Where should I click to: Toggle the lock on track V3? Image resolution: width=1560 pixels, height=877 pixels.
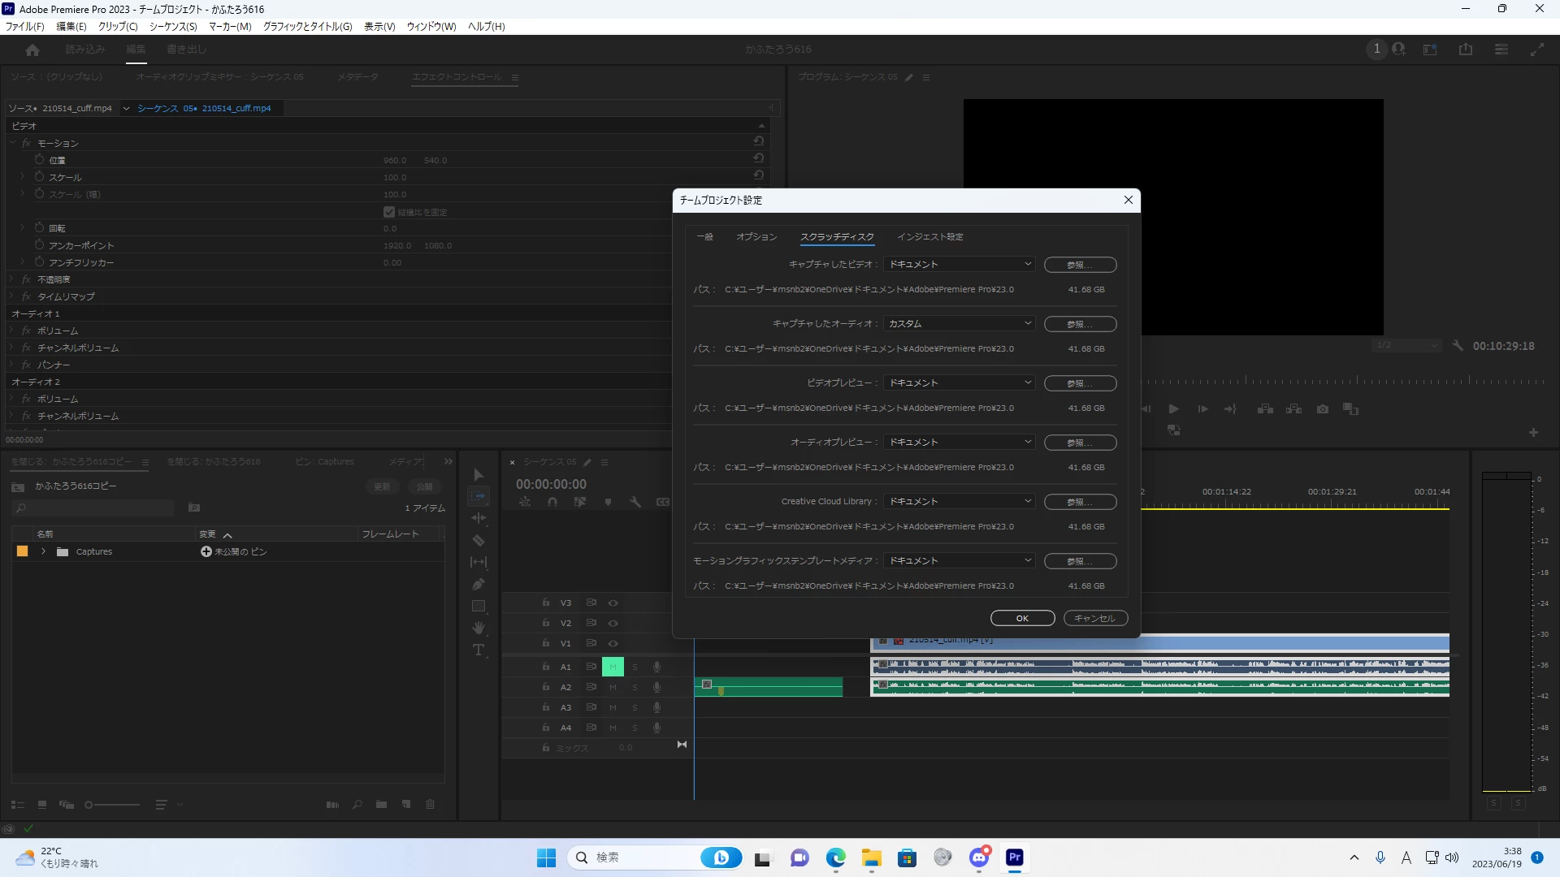point(546,603)
